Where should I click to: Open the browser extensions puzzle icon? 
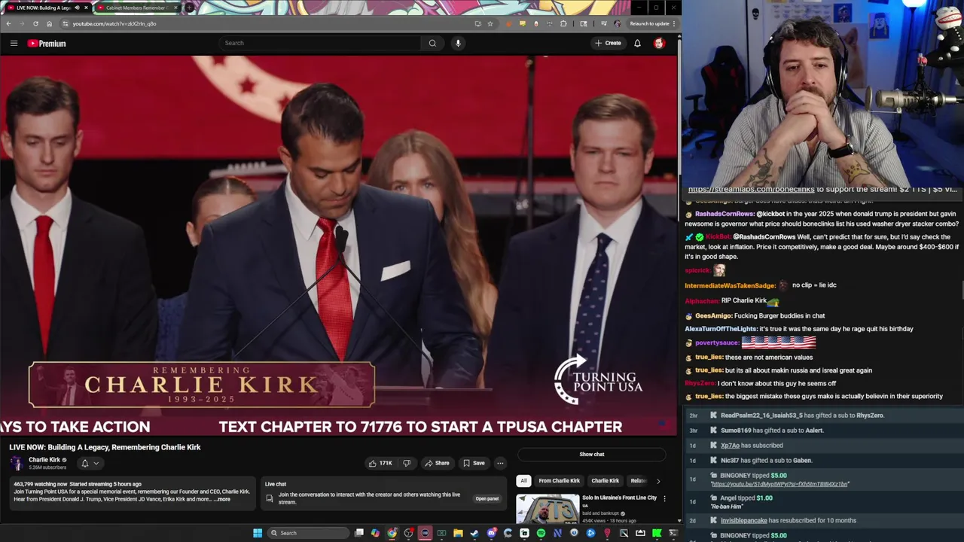coord(563,23)
